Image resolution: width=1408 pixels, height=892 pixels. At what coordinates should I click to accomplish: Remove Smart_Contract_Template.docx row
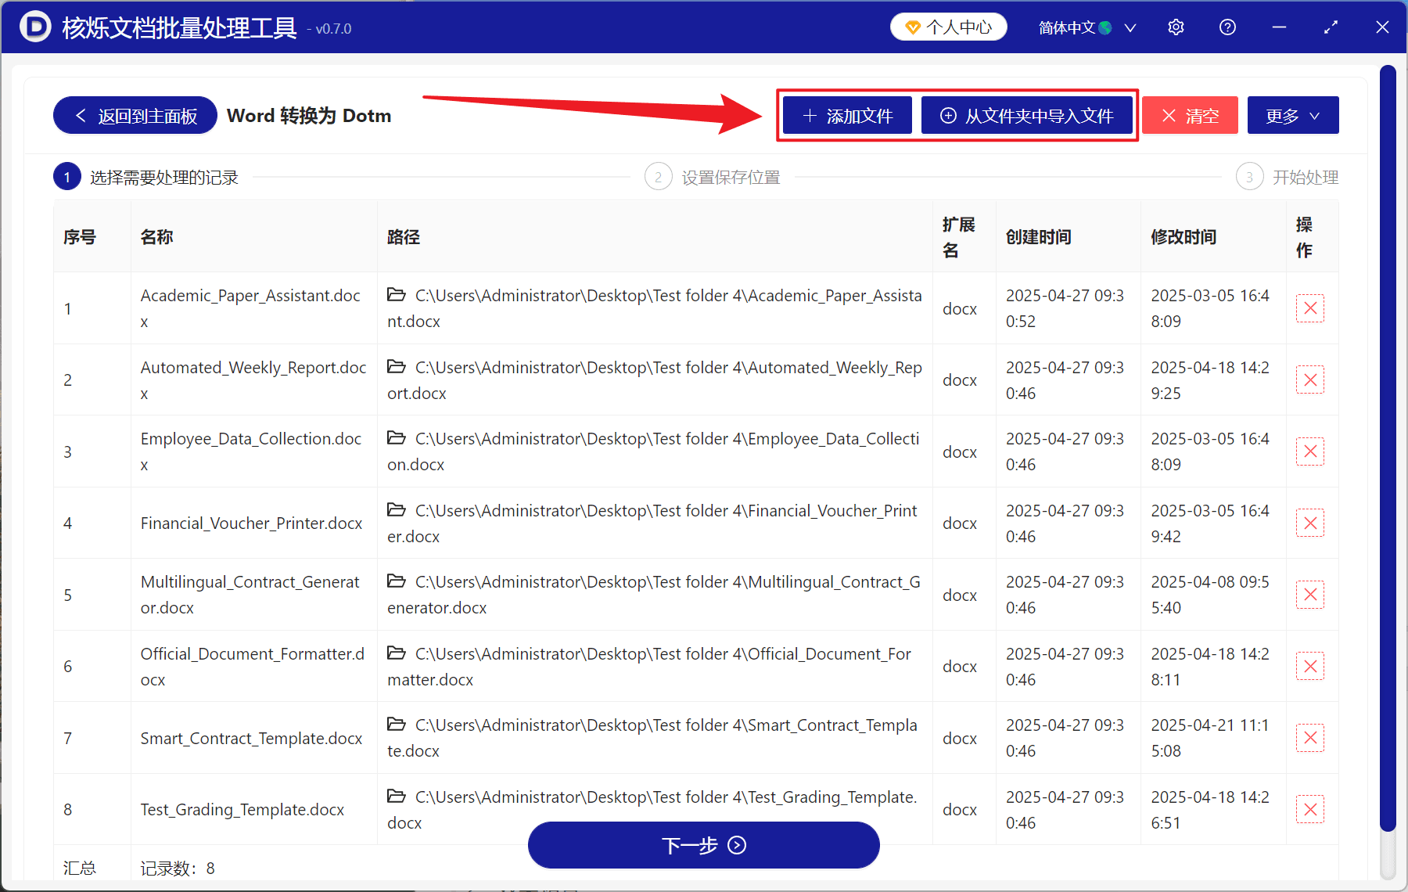[x=1310, y=738]
